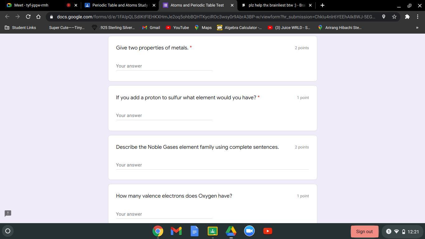Open the Maps bookmark
Viewport: 425px width, 239px height.
coord(203,28)
